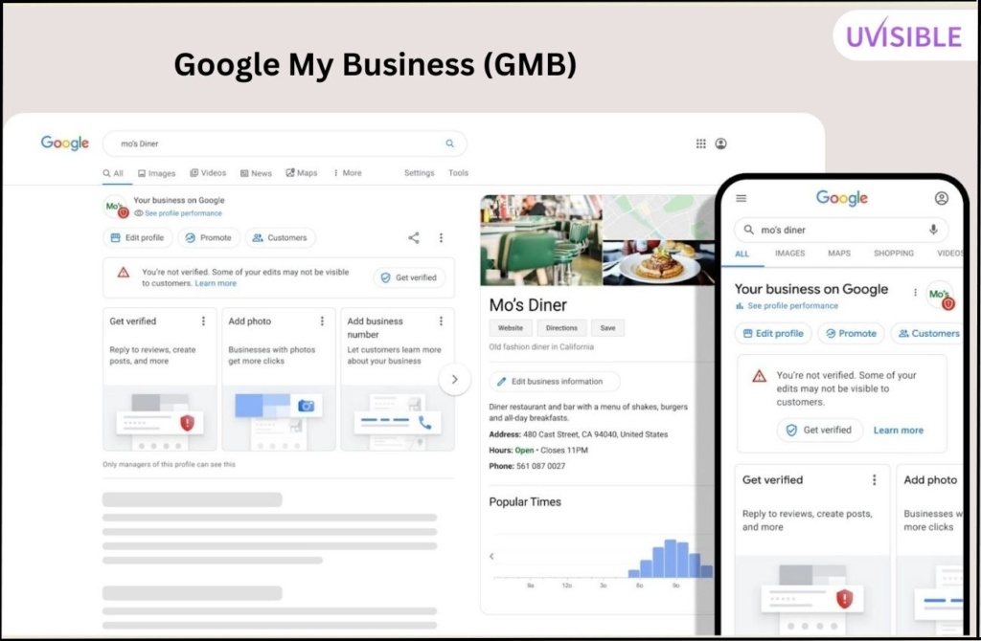
Task: Tap the red shield illustration on phone Get verified card
Action: [x=844, y=599]
